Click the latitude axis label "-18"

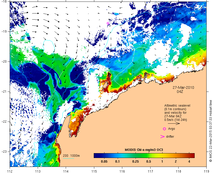[4, 1]
